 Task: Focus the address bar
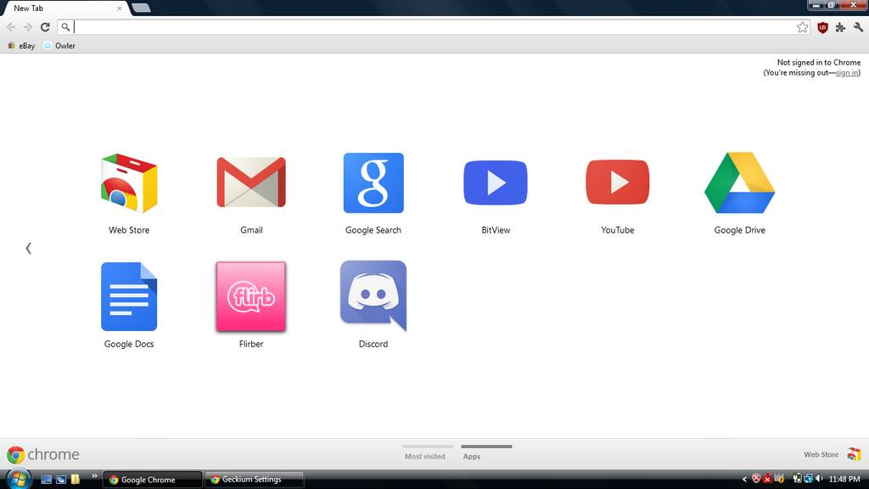[x=435, y=26]
